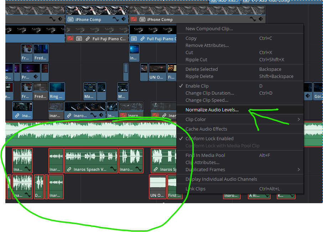Click curve icon on Inaros Speach V audio clip

coord(113,169)
